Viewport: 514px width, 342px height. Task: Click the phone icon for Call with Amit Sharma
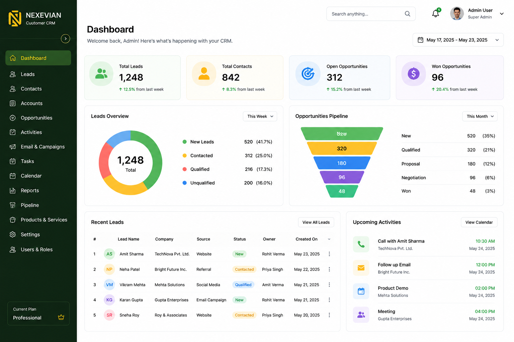pos(361,244)
